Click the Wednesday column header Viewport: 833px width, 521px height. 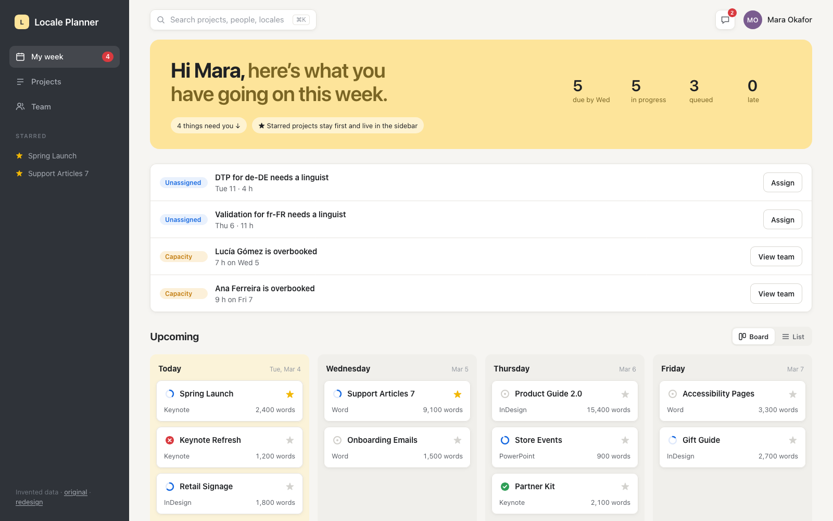(x=348, y=369)
